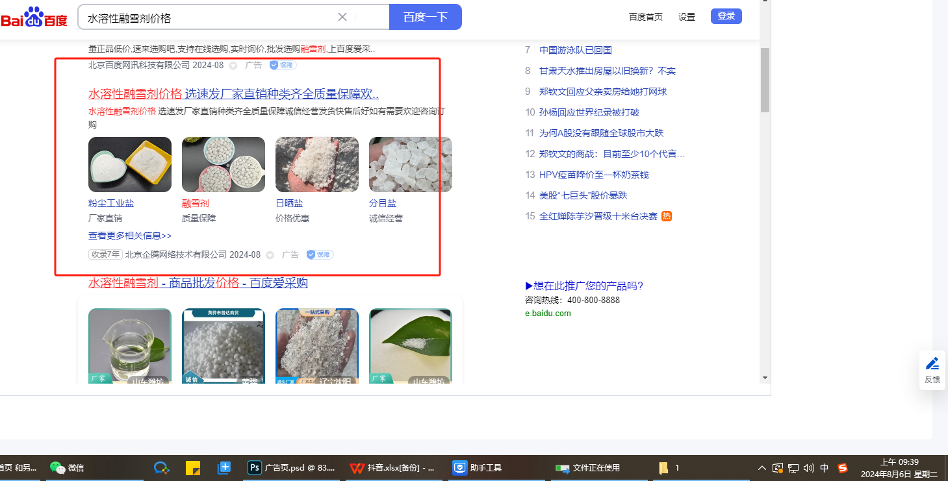Screen dimensions: 948x481
Task: Click 保障 badge next to 北京企腾网络技术有限公司
Action: pyautogui.click(x=320, y=254)
